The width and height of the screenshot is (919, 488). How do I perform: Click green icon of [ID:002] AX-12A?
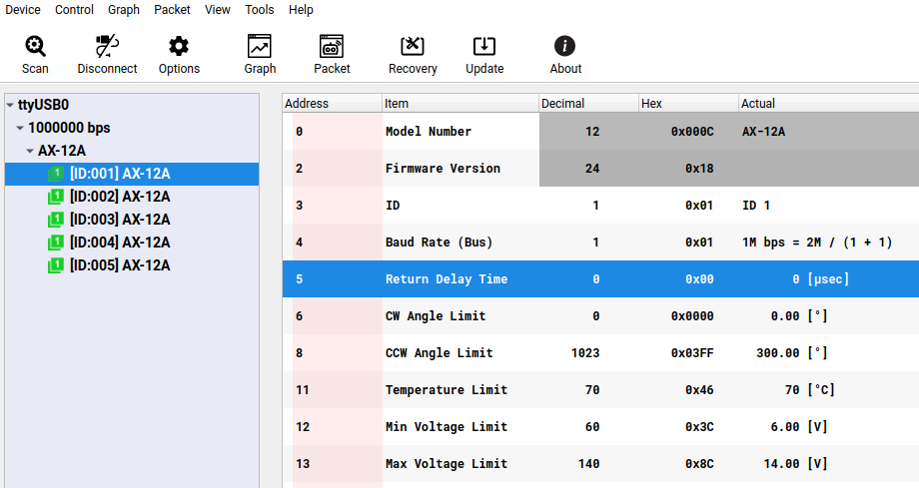pyautogui.click(x=56, y=197)
